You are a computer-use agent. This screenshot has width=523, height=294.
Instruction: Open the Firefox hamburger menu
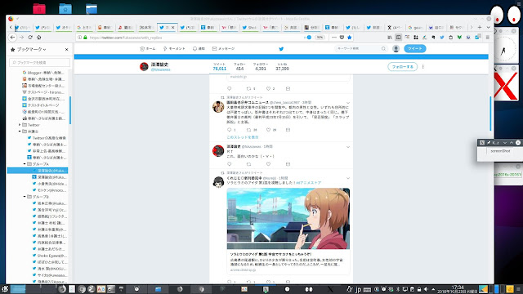coord(487,38)
